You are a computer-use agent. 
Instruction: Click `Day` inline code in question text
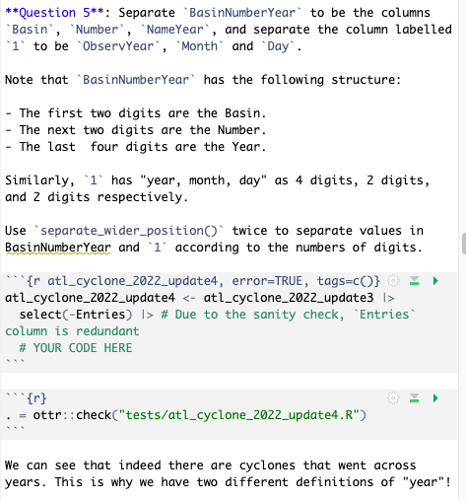point(278,46)
